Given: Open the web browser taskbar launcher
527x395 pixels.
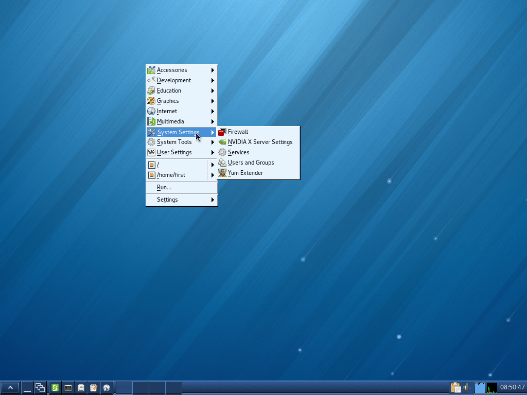Looking at the screenshot, I should (107, 388).
